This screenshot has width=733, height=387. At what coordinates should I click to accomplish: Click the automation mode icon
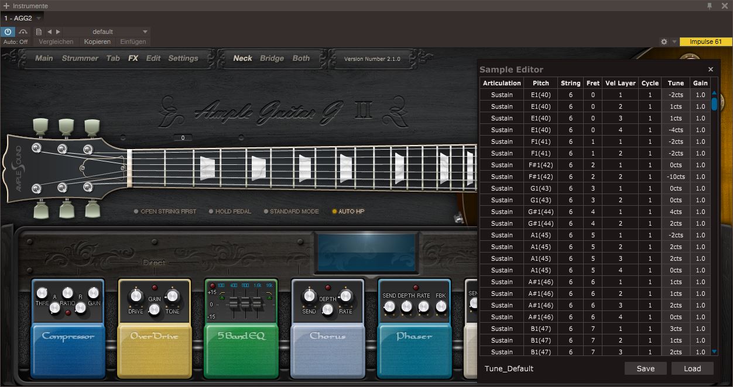point(23,32)
